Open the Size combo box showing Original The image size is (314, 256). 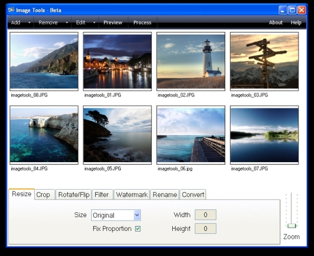tap(116, 215)
